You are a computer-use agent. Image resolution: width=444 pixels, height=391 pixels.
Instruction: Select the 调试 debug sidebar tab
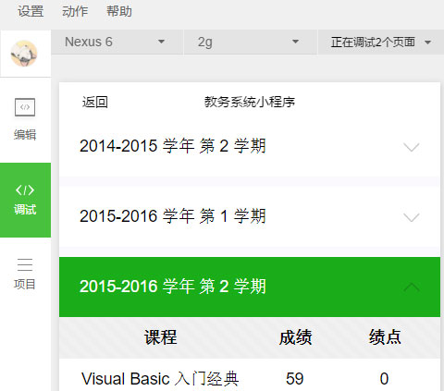25,200
